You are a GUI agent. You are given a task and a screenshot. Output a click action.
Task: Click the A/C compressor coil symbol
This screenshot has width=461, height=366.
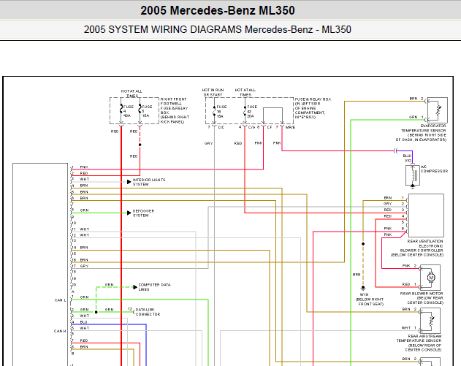[x=414, y=175]
